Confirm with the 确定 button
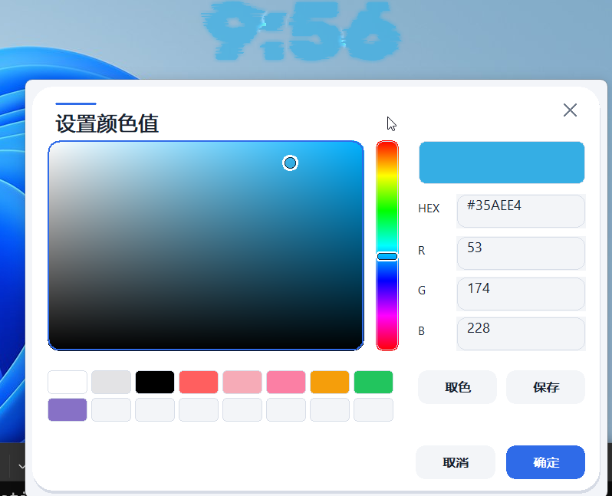Image resolution: width=612 pixels, height=496 pixels. (x=545, y=462)
